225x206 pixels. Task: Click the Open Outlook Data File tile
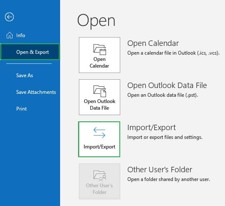[99, 97]
